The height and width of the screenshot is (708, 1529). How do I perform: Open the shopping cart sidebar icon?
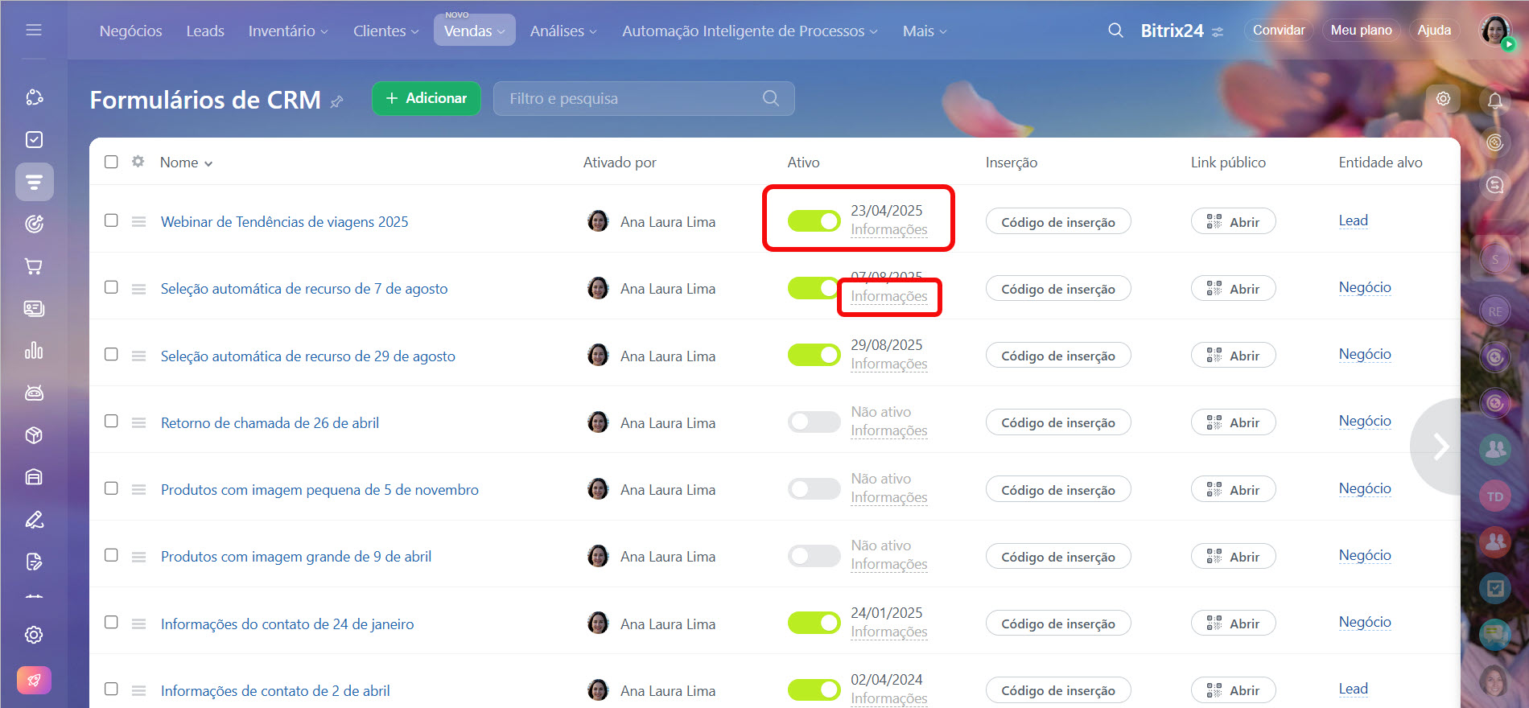(x=34, y=266)
